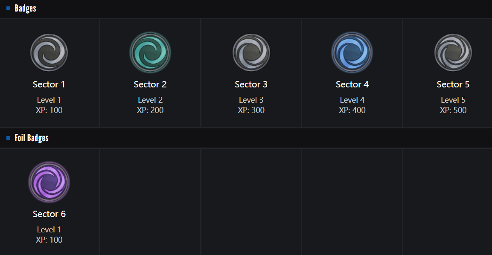Click the blue Sector 4 badge icon

click(352, 52)
